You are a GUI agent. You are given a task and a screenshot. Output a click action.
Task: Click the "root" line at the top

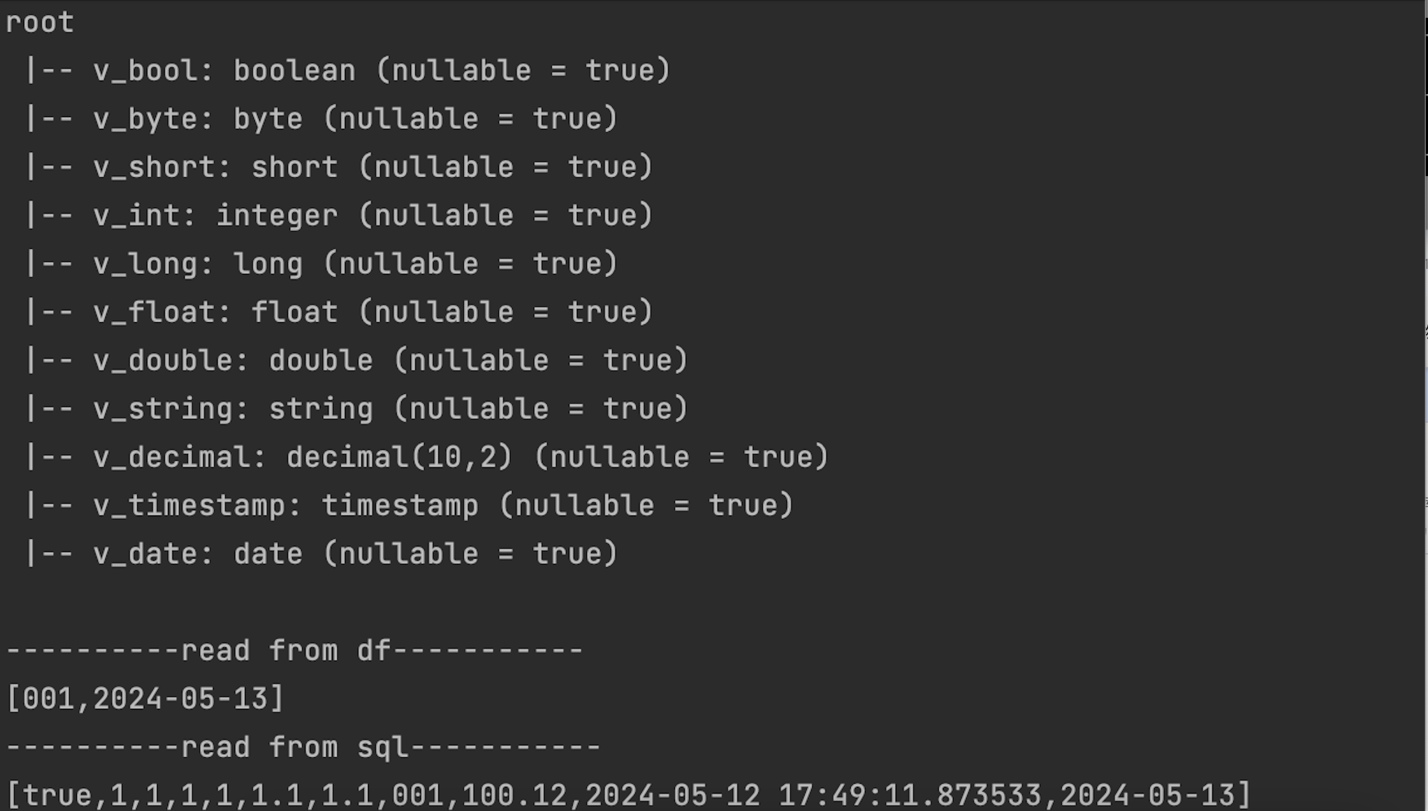click(40, 23)
